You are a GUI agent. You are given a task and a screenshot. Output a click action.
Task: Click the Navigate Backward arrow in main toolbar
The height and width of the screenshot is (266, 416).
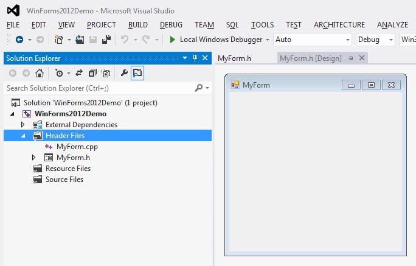click(19, 40)
